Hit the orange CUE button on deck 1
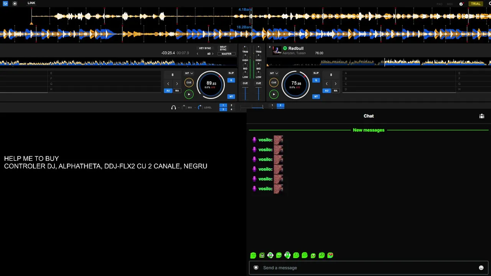The height and width of the screenshot is (276, 491). coord(189,82)
